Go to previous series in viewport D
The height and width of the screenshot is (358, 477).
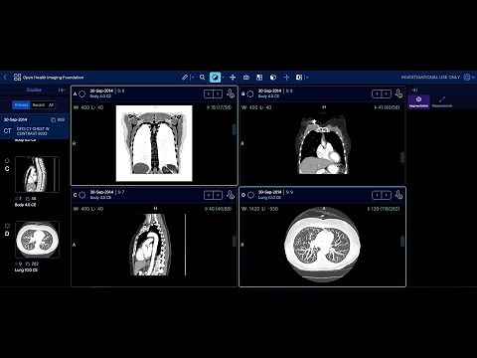pos(377,195)
